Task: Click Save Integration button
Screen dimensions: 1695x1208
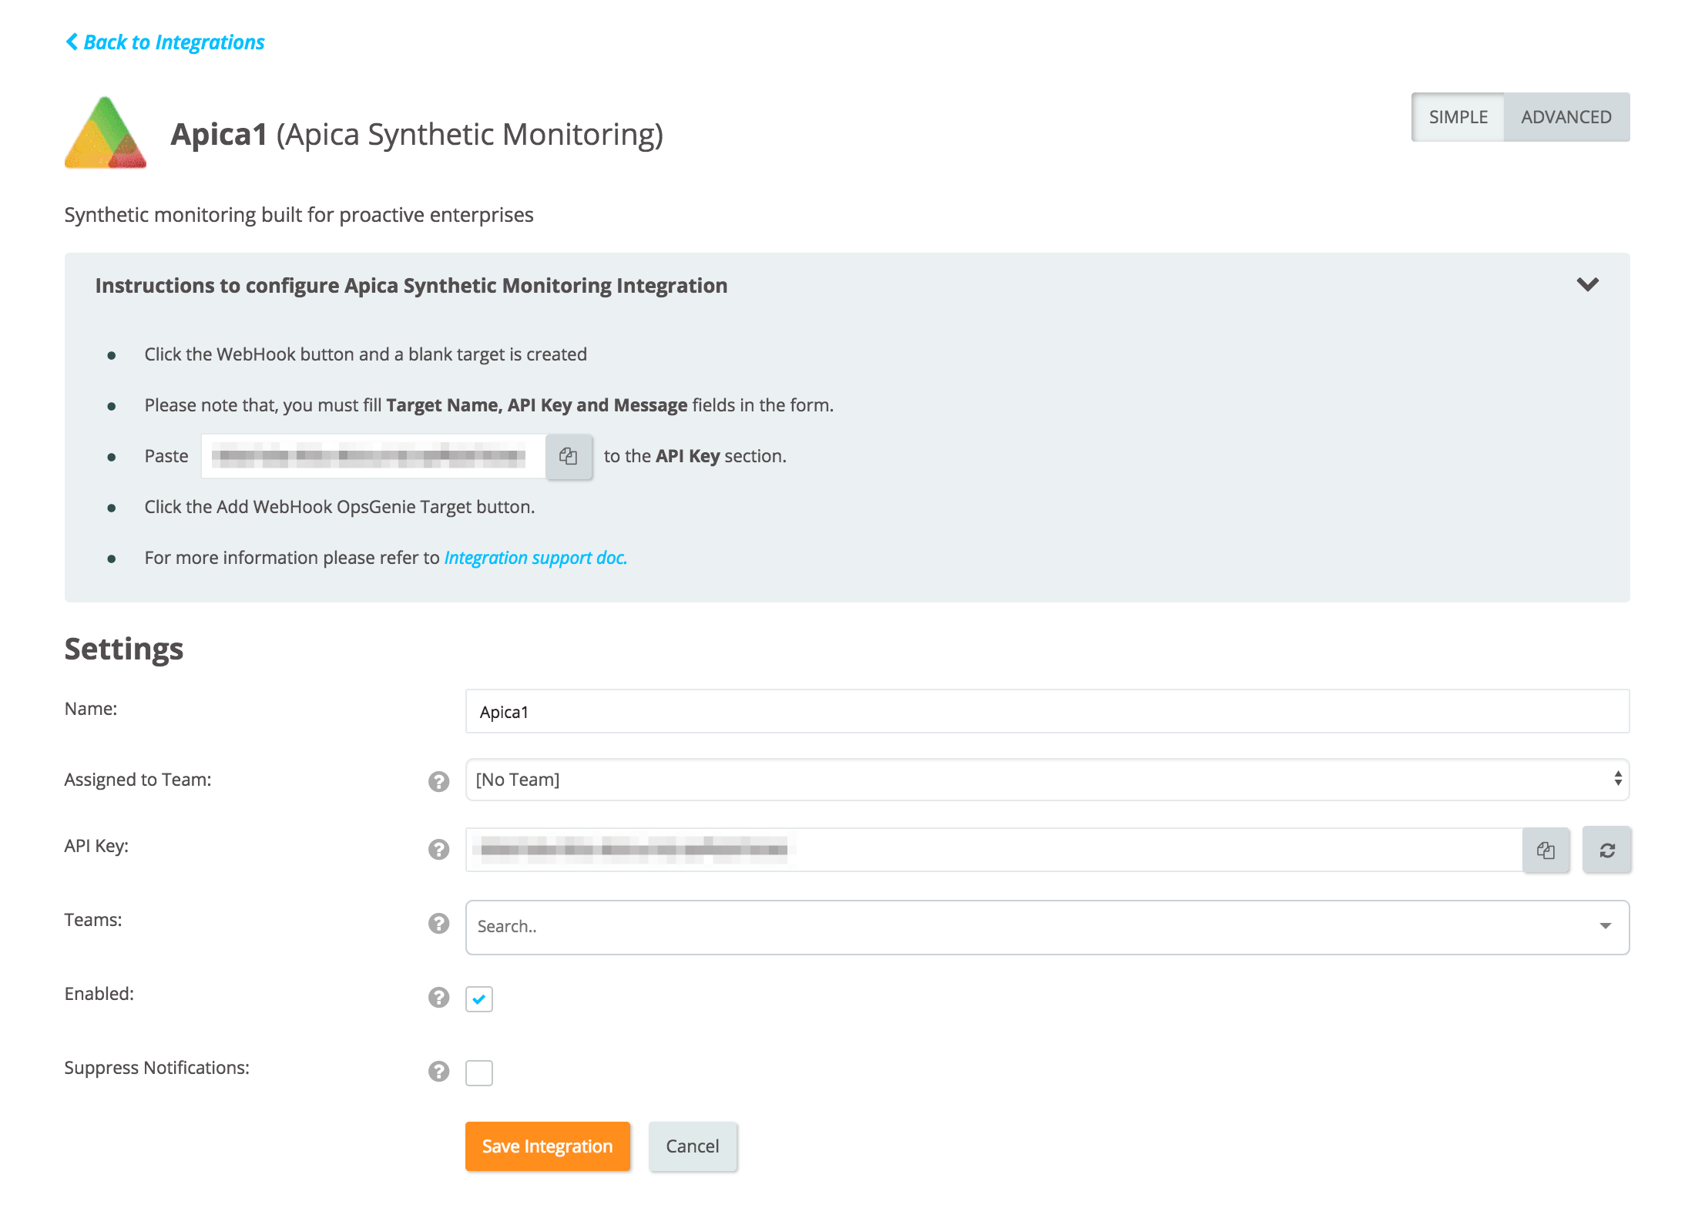Action: tap(547, 1146)
